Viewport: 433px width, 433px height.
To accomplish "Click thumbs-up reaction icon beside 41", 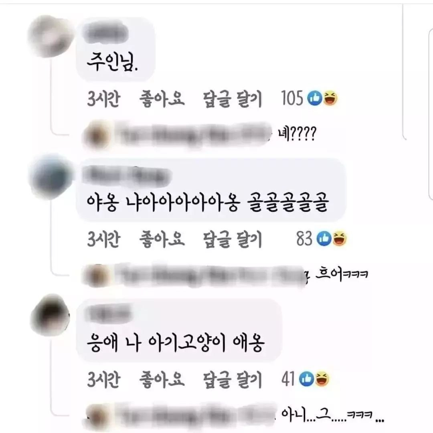I will tap(307, 379).
